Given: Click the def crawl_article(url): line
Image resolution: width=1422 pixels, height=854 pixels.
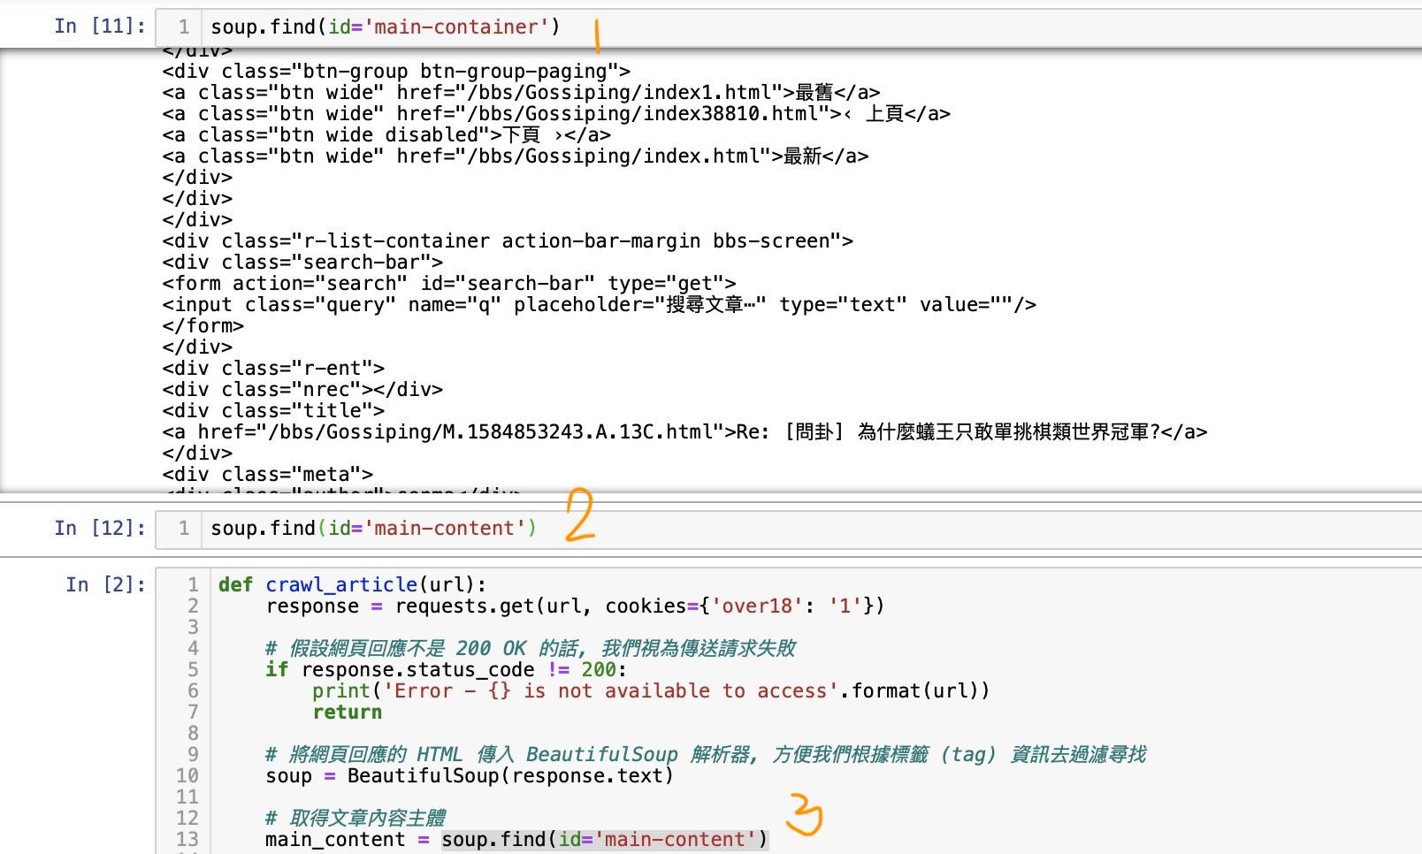Looking at the screenshot, I should point(352,584).
